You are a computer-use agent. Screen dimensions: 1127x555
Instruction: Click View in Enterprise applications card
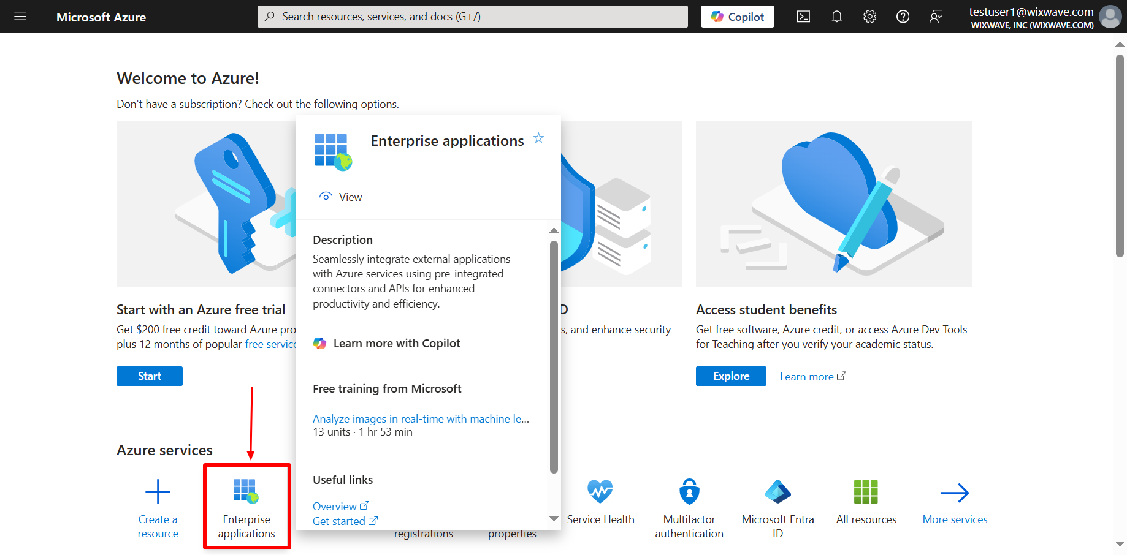click(341, 197)
